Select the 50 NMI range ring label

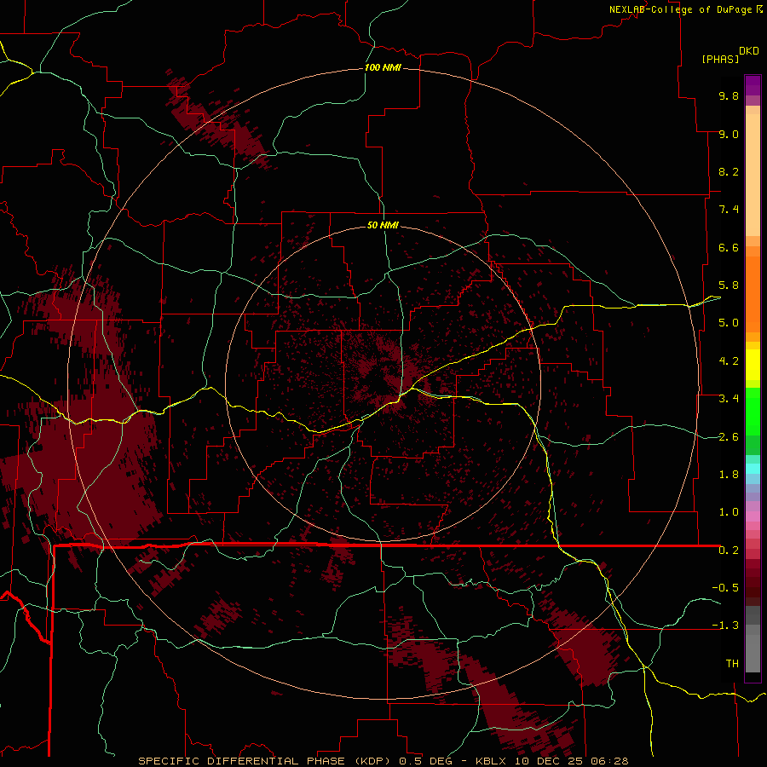383,225
